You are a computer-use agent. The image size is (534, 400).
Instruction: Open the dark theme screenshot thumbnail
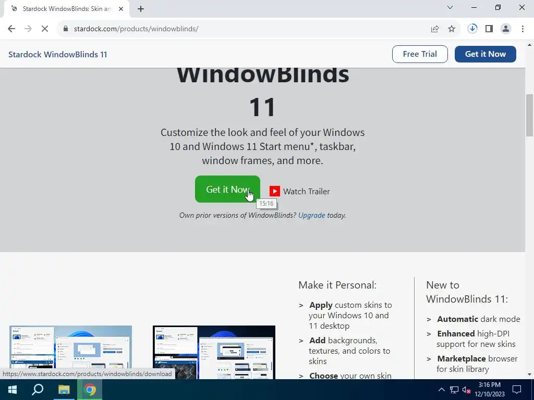tap(214, 352)
